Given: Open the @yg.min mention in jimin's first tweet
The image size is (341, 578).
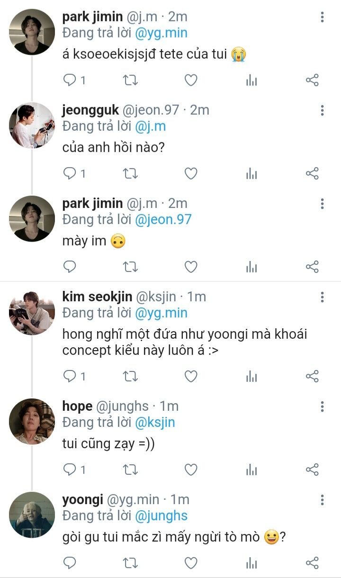Looking at the screenshot, I should click(x=161, y=33).
